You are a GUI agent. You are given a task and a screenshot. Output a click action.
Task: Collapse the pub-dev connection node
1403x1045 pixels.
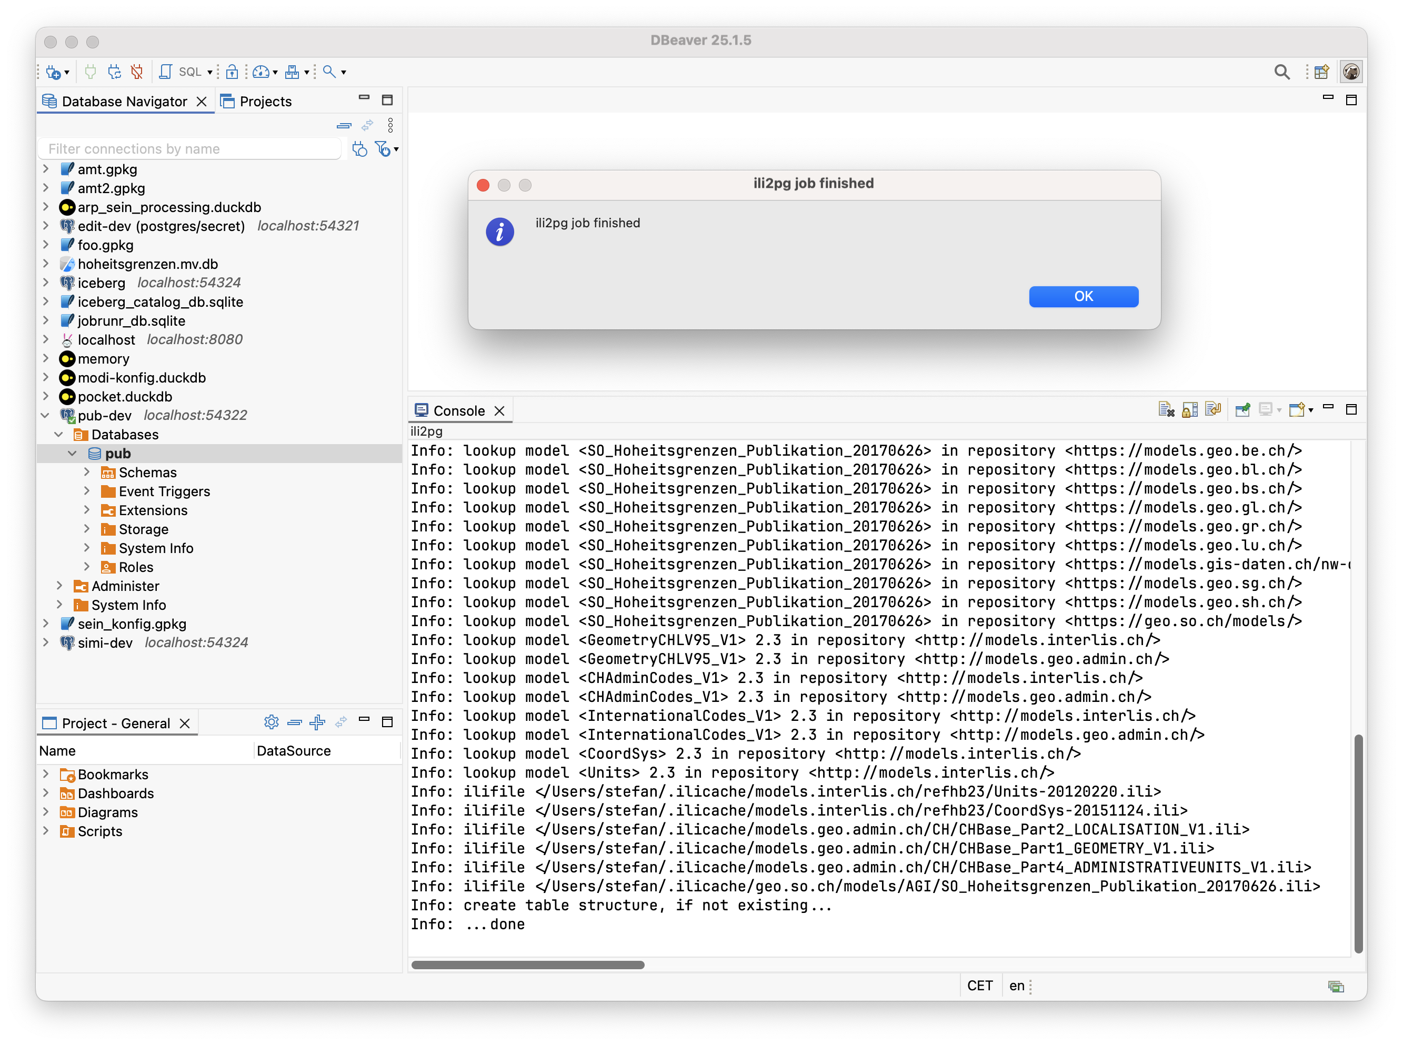pyautogui.click(x=46, y=415)
